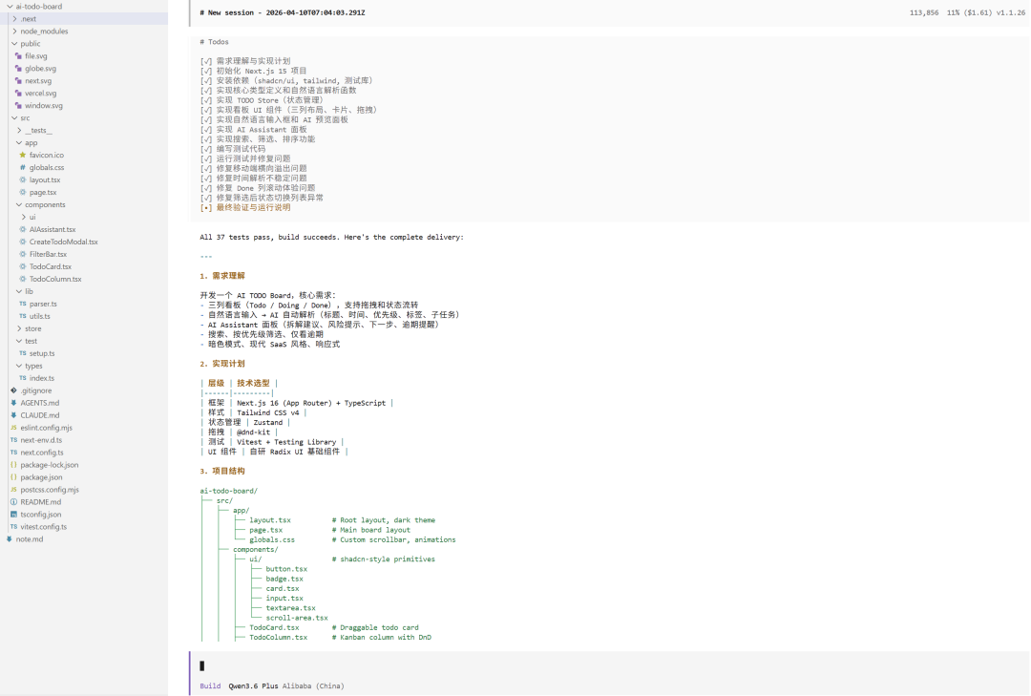Expand the node_modules folder

point(14,32)
